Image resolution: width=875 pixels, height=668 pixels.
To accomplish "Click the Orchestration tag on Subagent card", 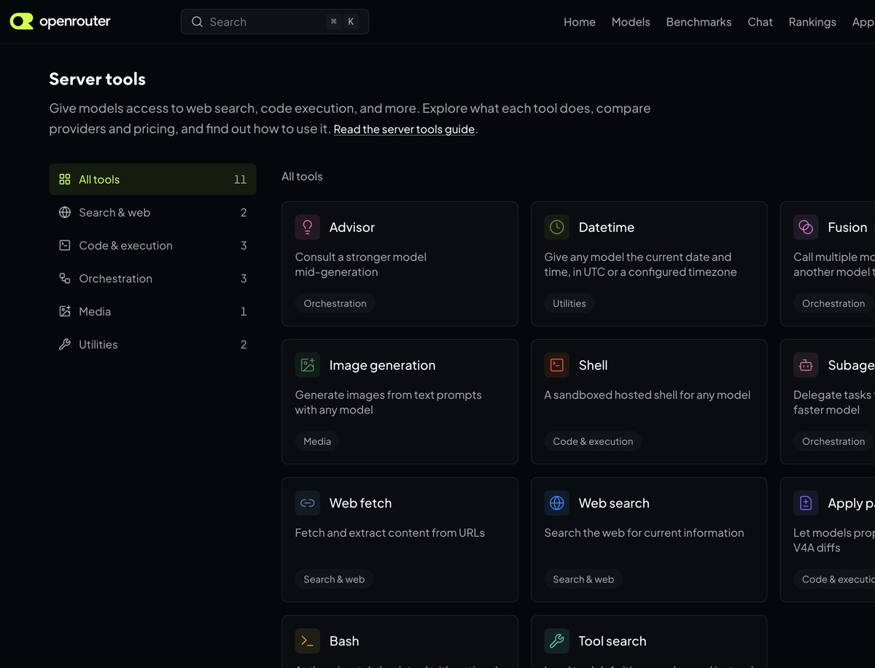I will (833, 441).
